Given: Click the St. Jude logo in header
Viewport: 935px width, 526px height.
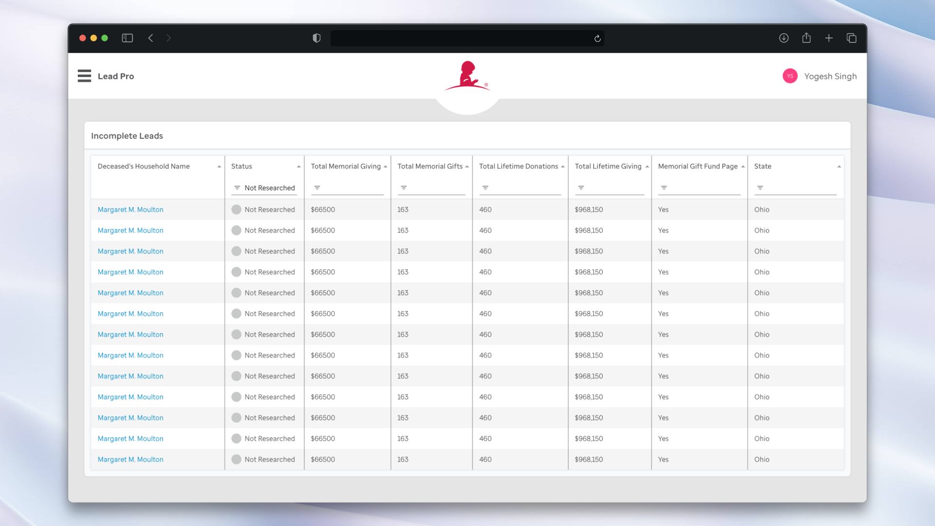Looking at the screenshot, I should (467, 76).
